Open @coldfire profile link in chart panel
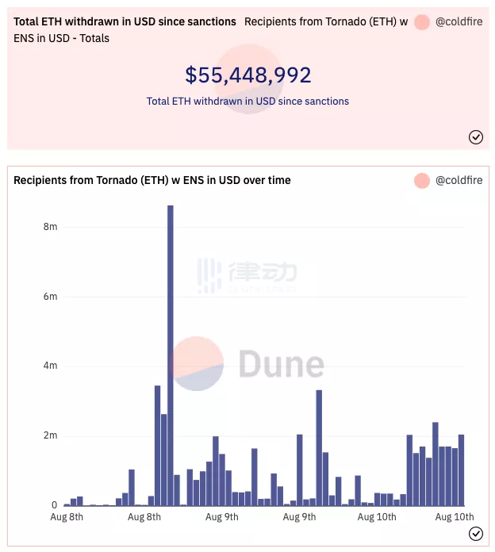The height and width of the screenshot is (552, 495). [459, 180]
